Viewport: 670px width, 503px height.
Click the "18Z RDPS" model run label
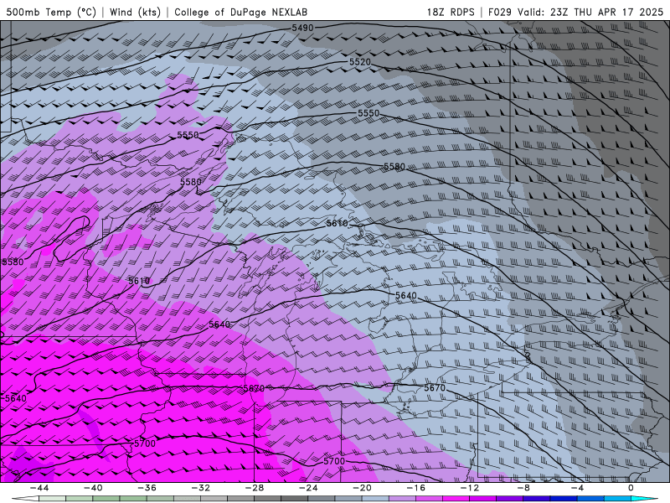click(451, 12)
